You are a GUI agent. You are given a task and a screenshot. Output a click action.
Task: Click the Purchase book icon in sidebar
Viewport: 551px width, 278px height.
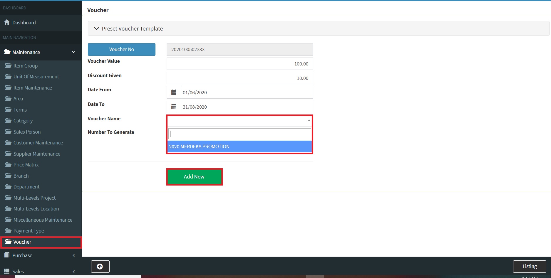(7, 255)
